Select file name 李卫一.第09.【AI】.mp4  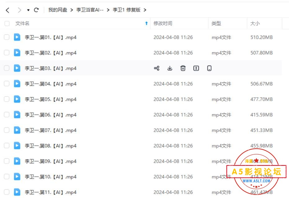click(51, 161)
